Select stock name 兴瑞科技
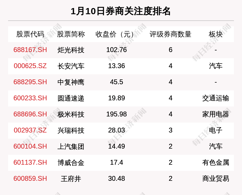Viewport: 242px width, 195px height. click(x=71, y=131)
